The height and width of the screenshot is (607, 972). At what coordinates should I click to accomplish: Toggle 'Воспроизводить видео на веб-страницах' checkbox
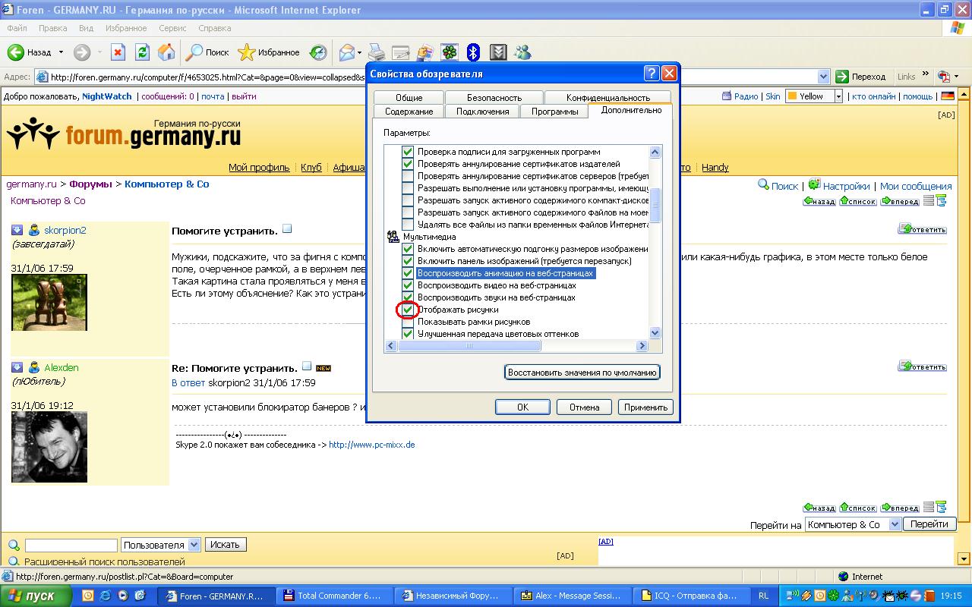[408, 285]
